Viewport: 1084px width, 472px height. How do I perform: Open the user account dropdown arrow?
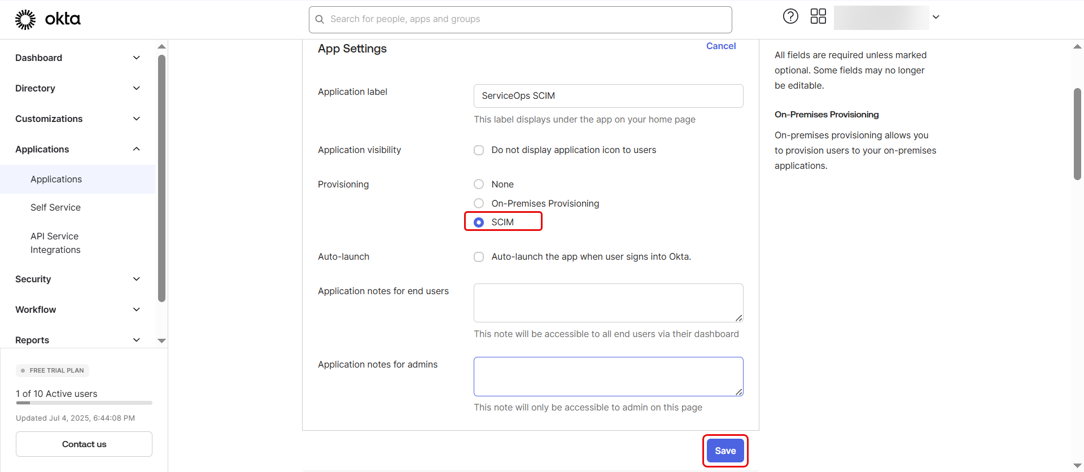pos(936,17)
